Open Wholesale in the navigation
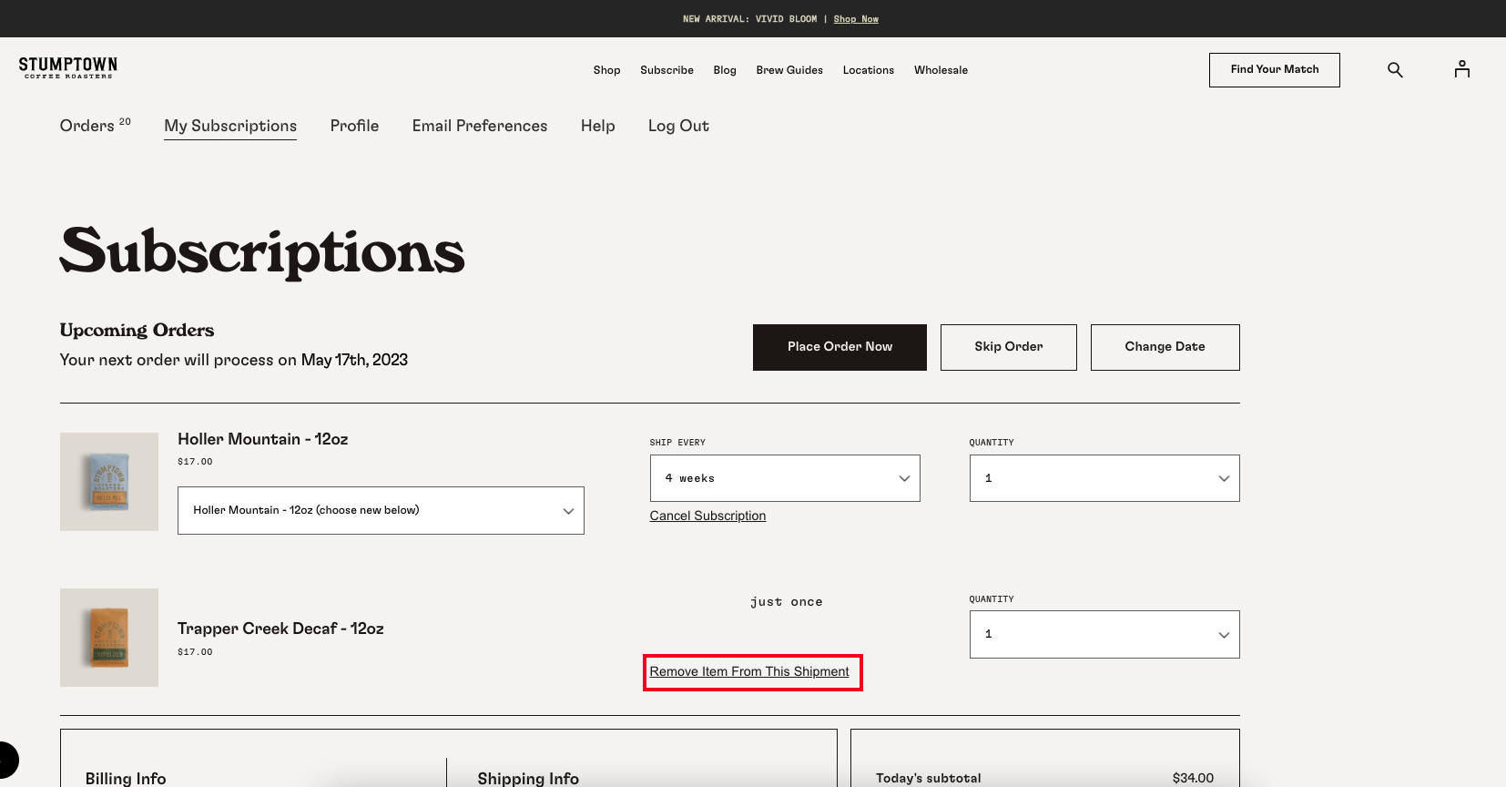This screenshot has width=1506, height=787. click(941, 70)
